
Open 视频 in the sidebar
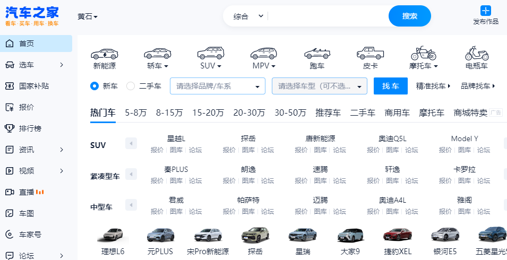coord(36,171)
